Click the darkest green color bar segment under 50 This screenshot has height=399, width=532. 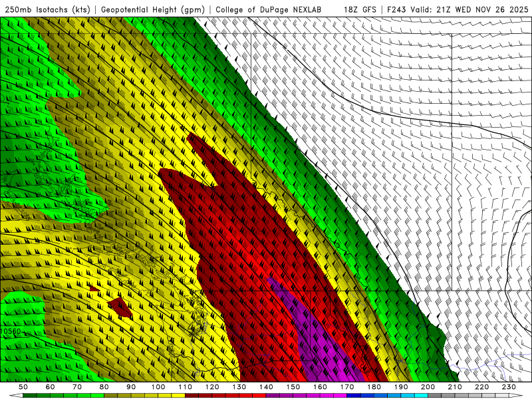coord(30,396)
